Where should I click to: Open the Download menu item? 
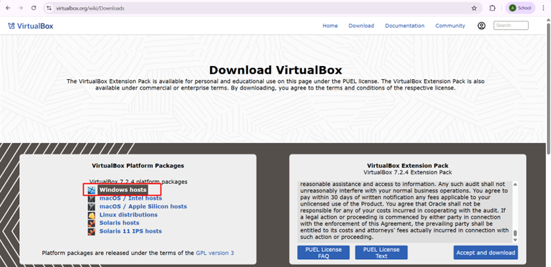(x=361, y=26)
